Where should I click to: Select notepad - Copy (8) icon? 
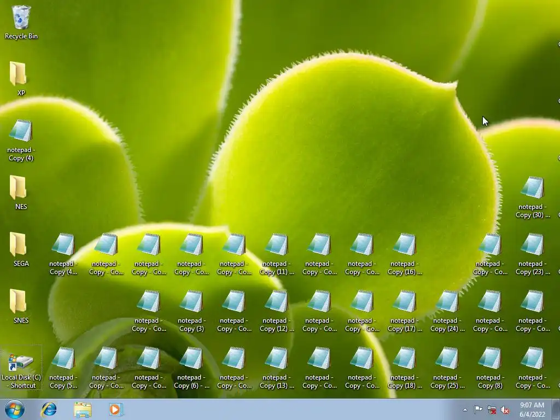[x=490, y=367]
